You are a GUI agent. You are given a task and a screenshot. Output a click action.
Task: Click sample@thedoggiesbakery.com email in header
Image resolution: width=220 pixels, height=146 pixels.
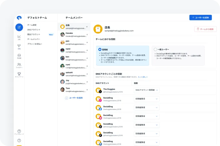[x=119, y=31]
